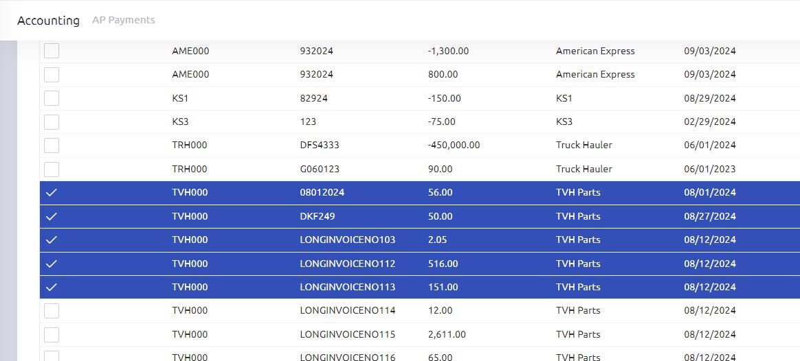Click the 2,611.00 amount
The height and width of the screenshot is (361, 800).
447,334
